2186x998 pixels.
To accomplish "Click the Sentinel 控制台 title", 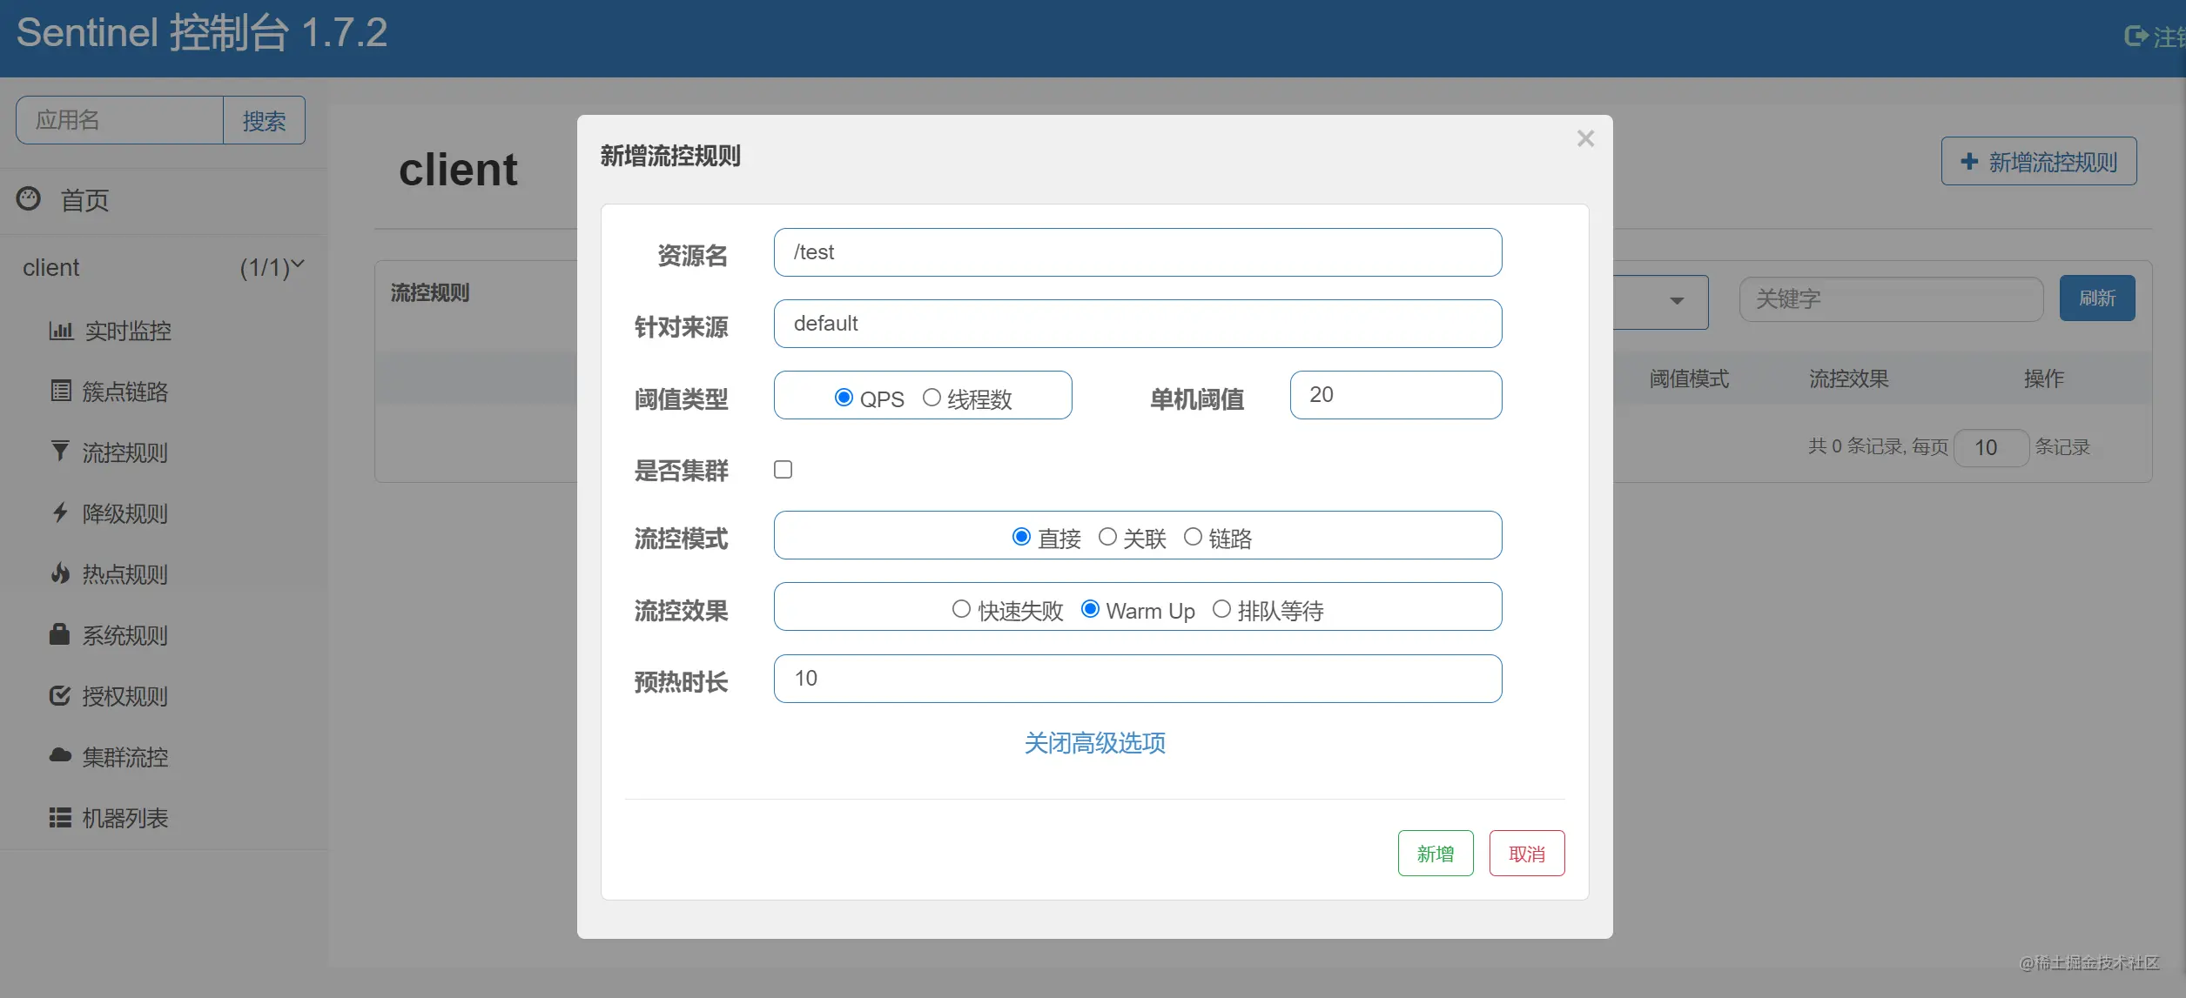I will click(x=202, y=33).
